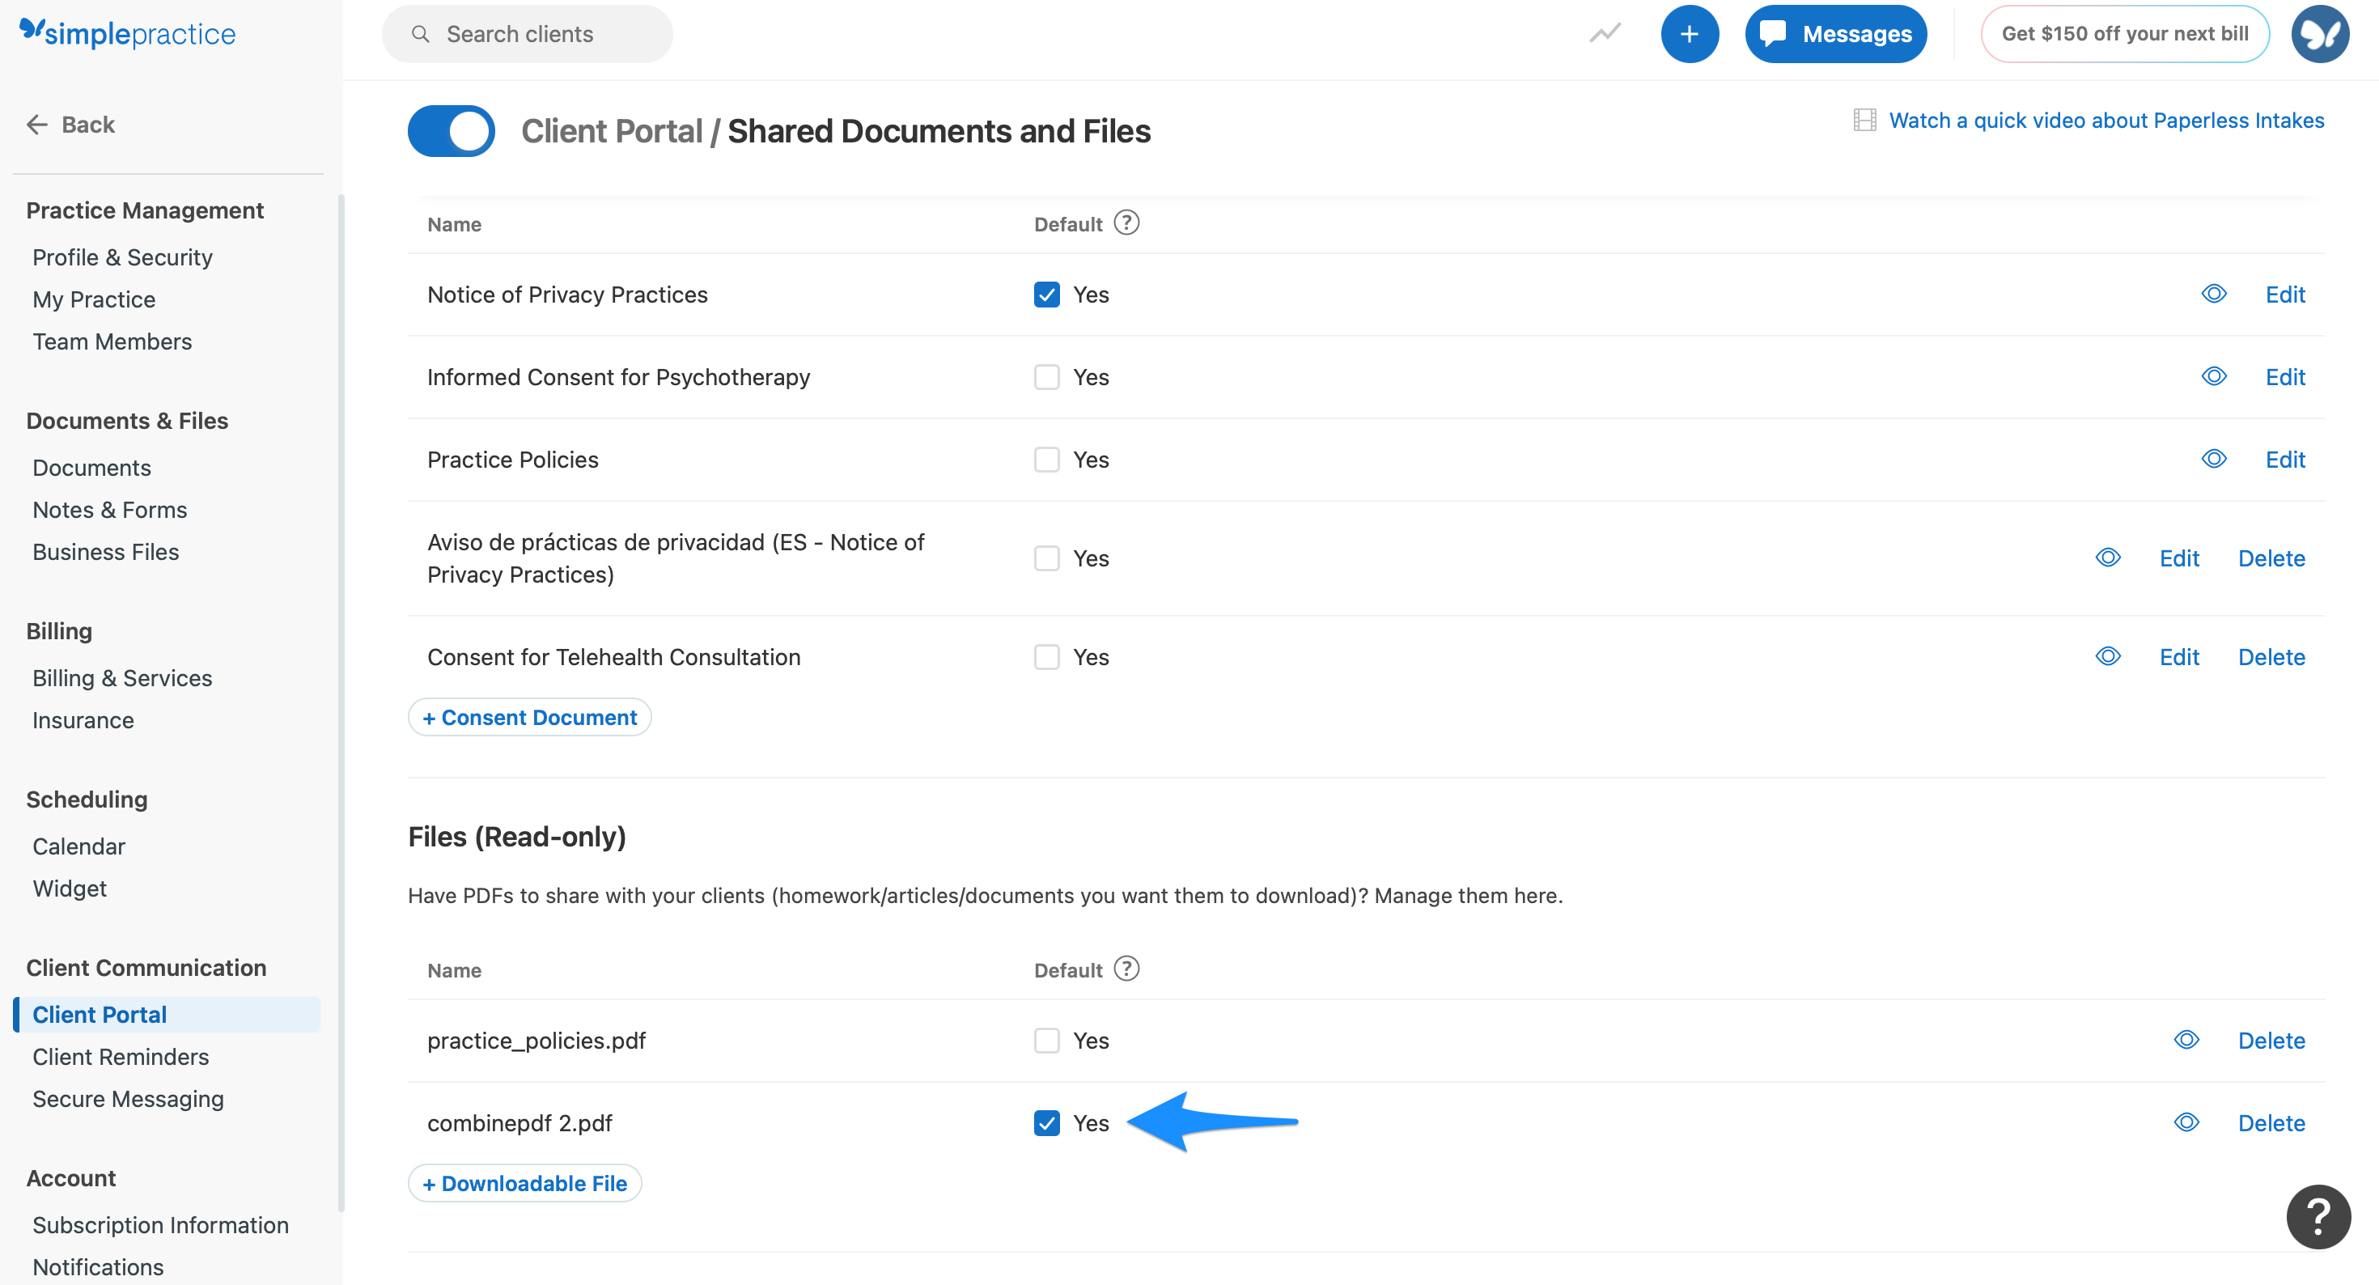The height and width of the screenshot is (1285, 2379).
Task: Enable Practice Policies as a default document
Action: tap(1046, 459)
